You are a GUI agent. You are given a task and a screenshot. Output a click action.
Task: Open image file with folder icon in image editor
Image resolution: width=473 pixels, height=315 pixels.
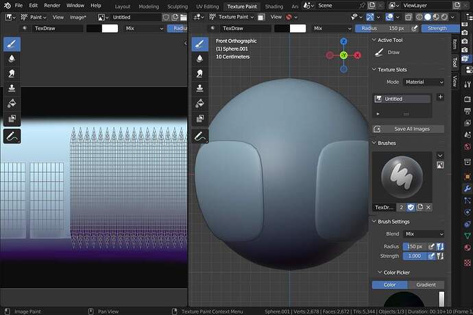click(184, 18)
